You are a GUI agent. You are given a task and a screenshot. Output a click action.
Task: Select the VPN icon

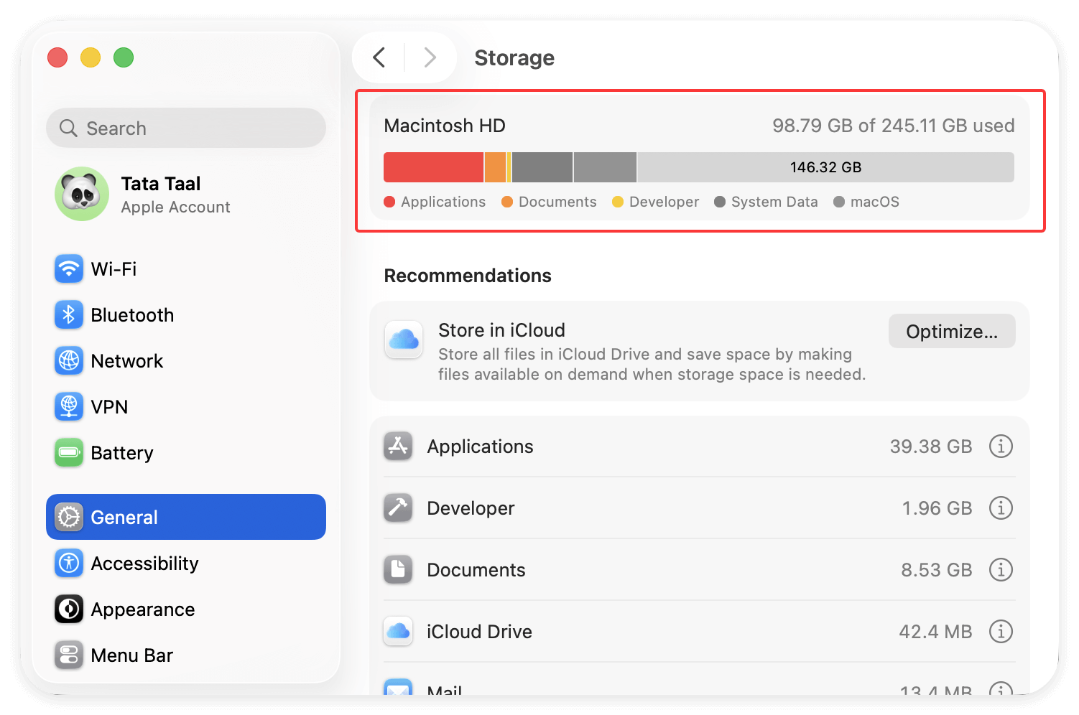tap(68, 406)
